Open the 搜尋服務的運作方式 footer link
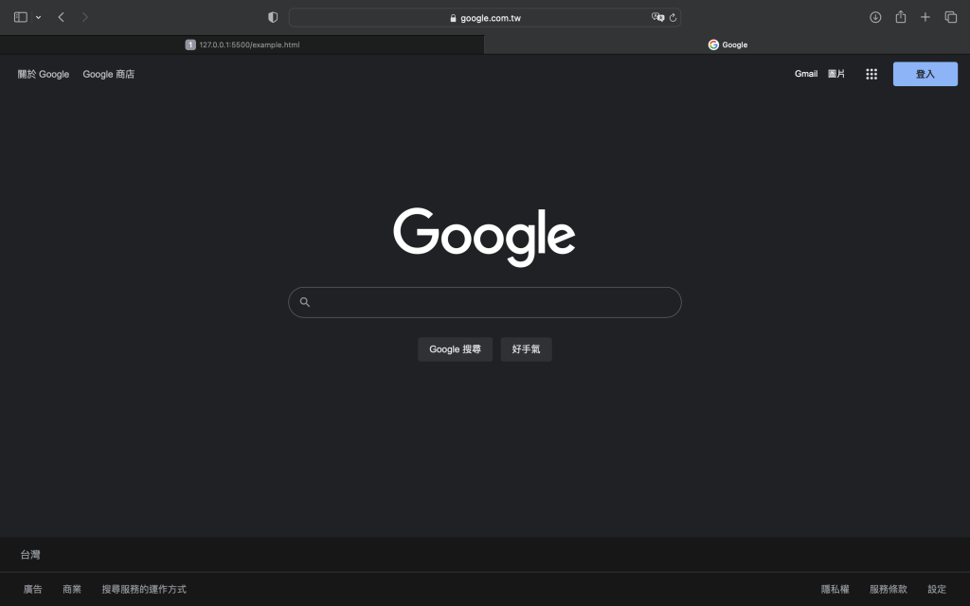 pos(144,589)
